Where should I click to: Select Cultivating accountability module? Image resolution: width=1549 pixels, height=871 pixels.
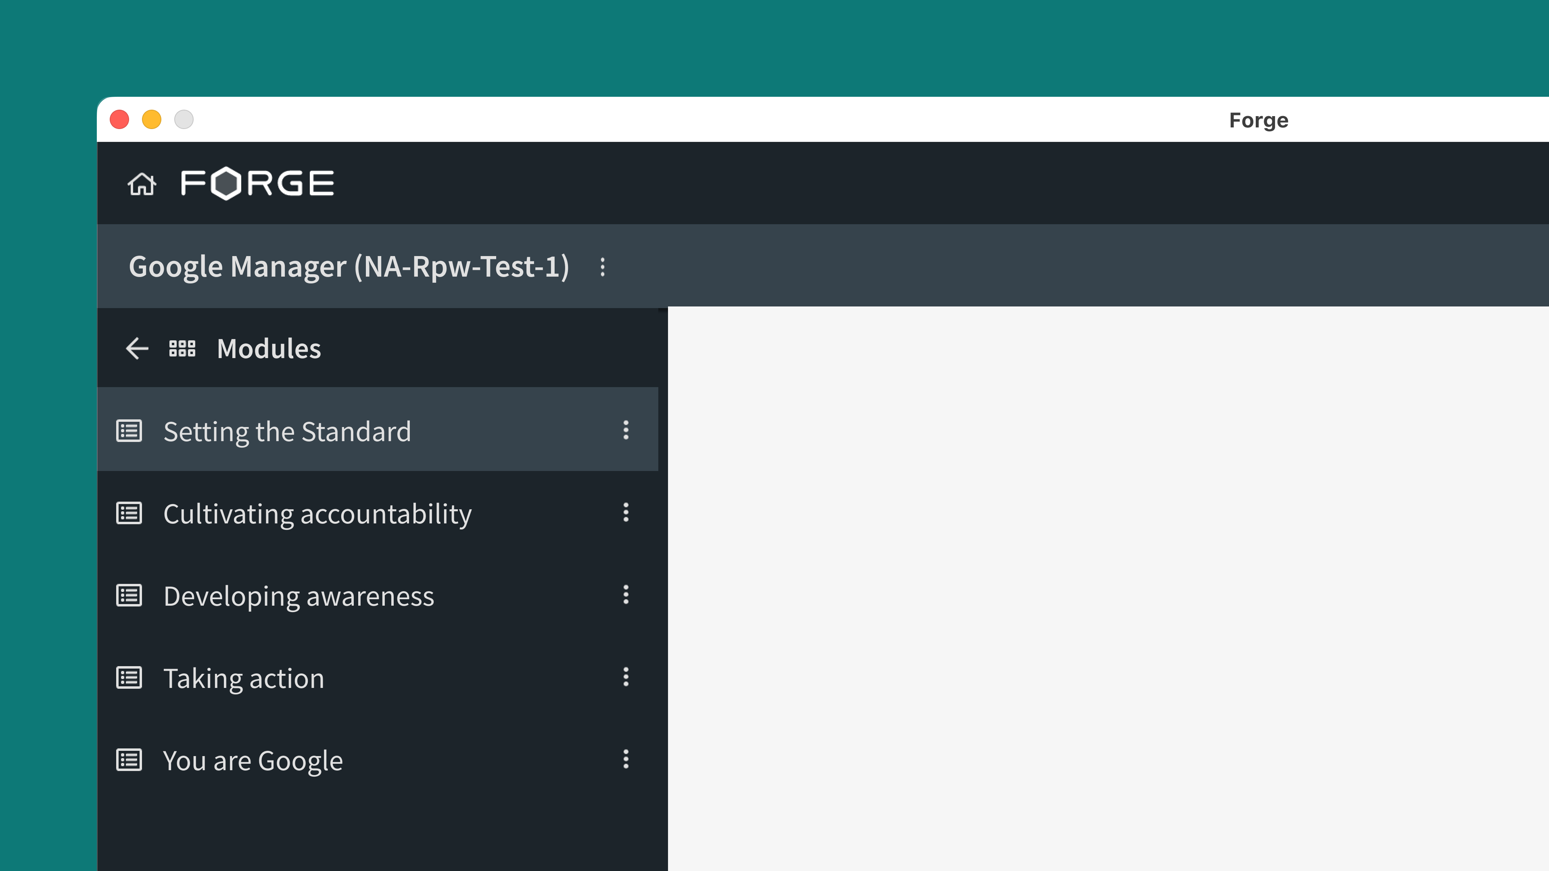[317, 514]
